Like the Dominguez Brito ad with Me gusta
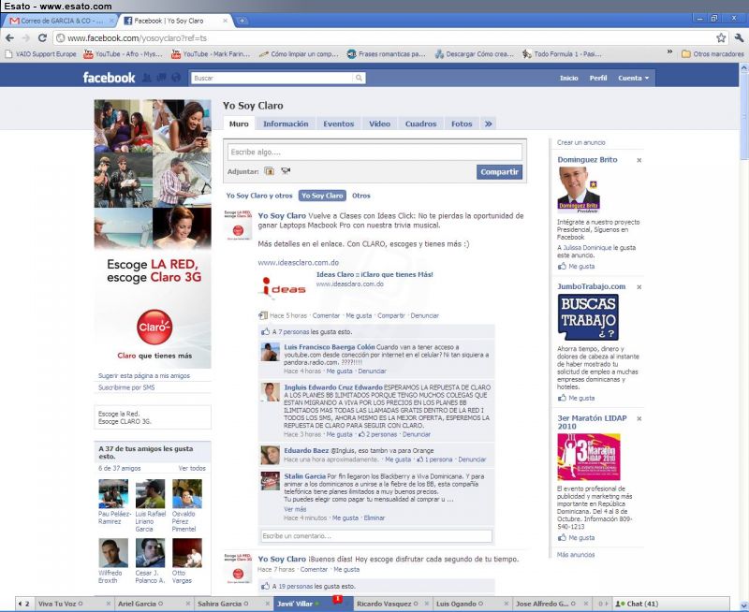Screen dimensions: 749x612 [x=580, y=267]
